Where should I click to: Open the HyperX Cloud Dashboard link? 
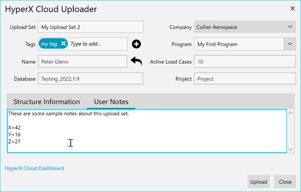[x=34, y=168]
